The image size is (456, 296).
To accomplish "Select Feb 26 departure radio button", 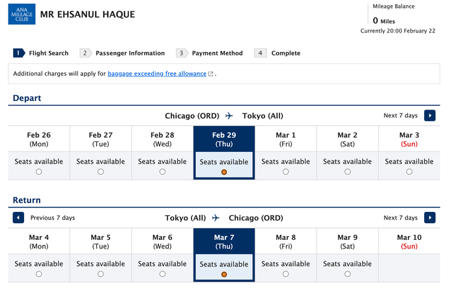I will click(x=38, y=171).
